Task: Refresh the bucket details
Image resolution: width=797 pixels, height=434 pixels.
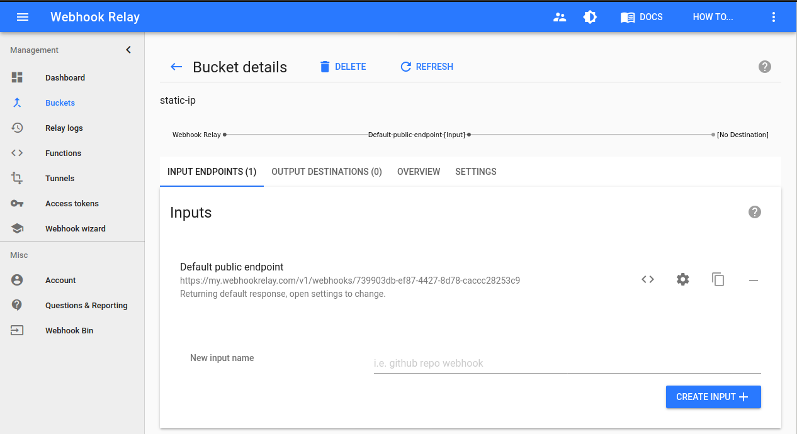Action: tap(426, 67)
